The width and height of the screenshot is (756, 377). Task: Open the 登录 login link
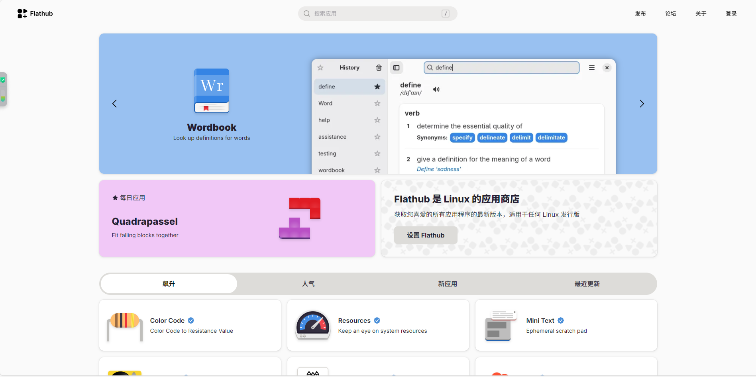point(731,14)
